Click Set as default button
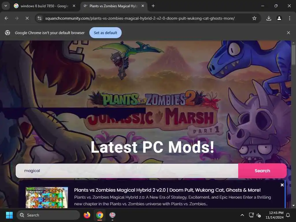Screen dimensions: 296x222 [105, 33]
